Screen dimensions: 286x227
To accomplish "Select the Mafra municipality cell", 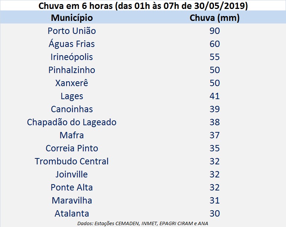I will [72, 135].
